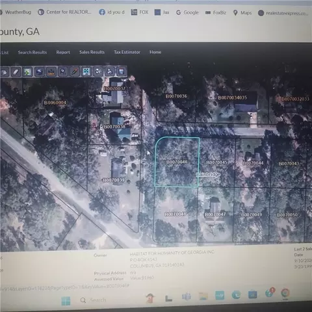Click the zoom to full extent icon
Viewport: 312px width, 312px height.
coord(86,71)
